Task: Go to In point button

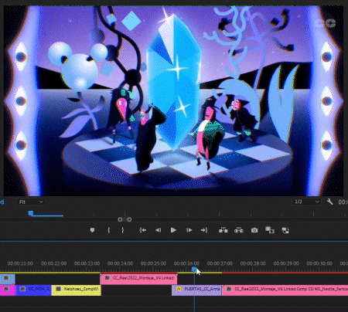Action: click(143, 230)
